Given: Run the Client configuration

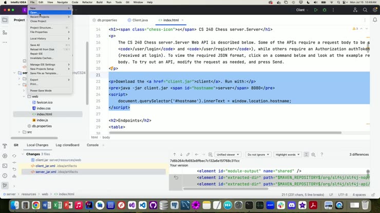Looking at the screenshot, I should (315, 10).
